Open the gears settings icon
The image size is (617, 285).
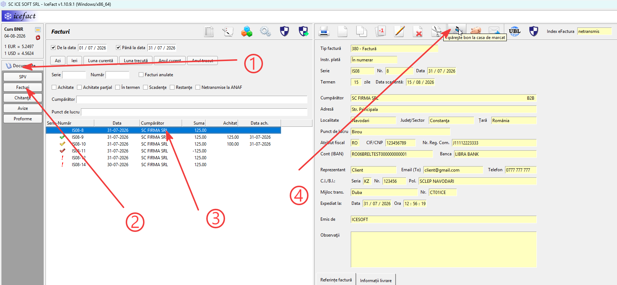(x=266, y=31)
